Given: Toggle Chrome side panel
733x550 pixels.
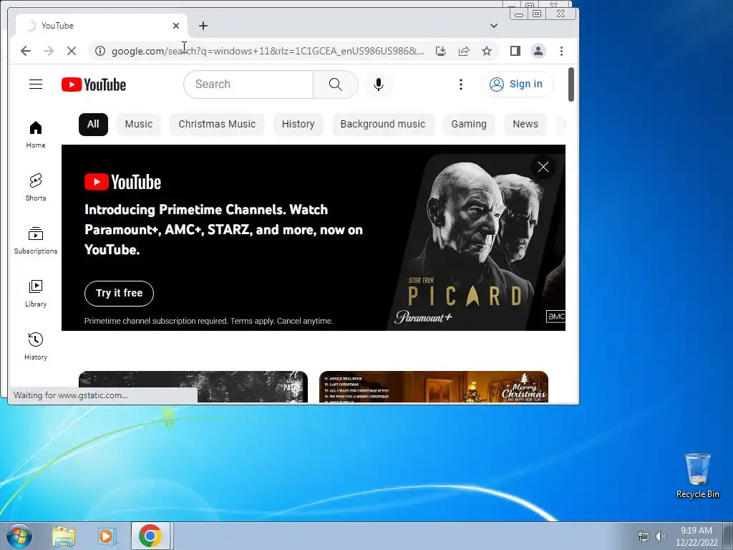Looking at the screenshot, I should (515, 51).
